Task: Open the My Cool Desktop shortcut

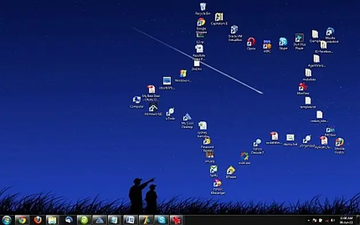Action: [x=187, y=117]
